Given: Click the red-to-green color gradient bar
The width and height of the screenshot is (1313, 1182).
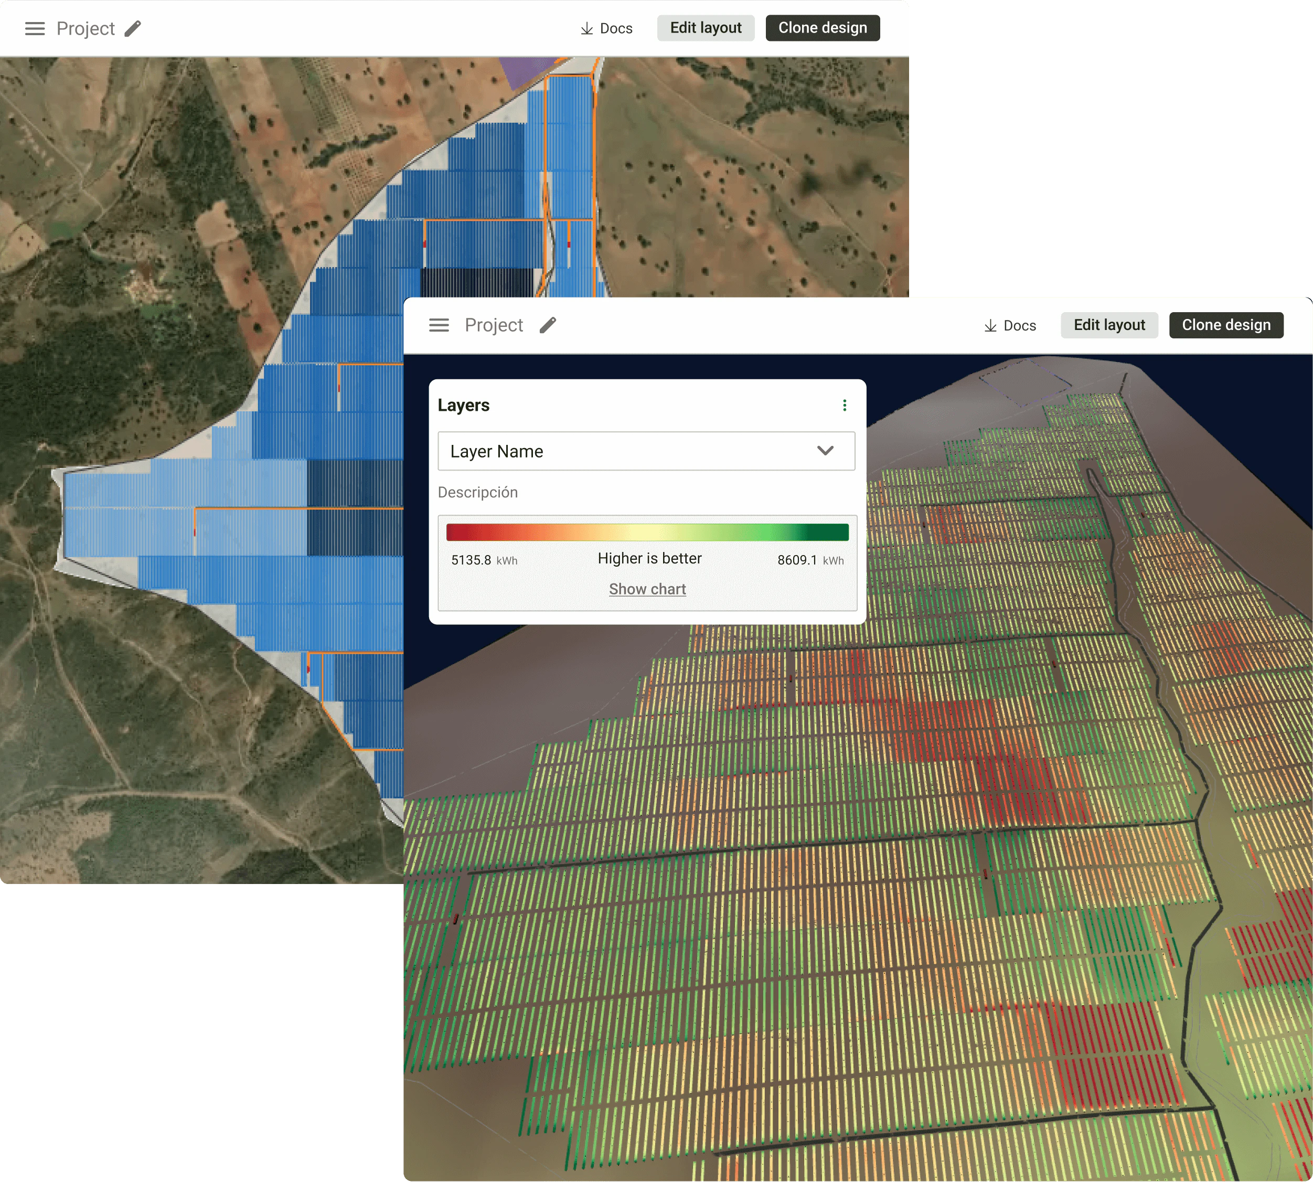Looking at the screenshot, I should coord(647,533).
